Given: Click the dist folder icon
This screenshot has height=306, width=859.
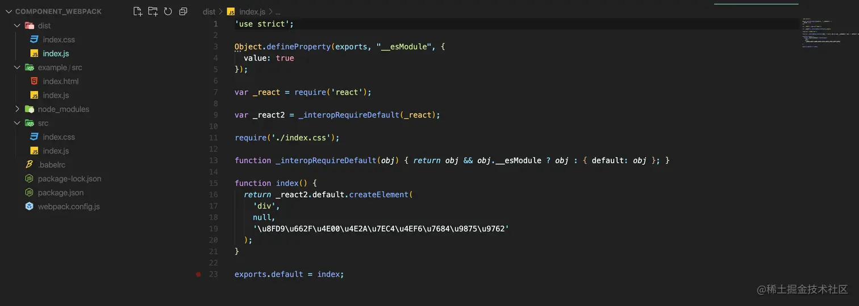Looking at the screenshot, I should coord(30,25).
